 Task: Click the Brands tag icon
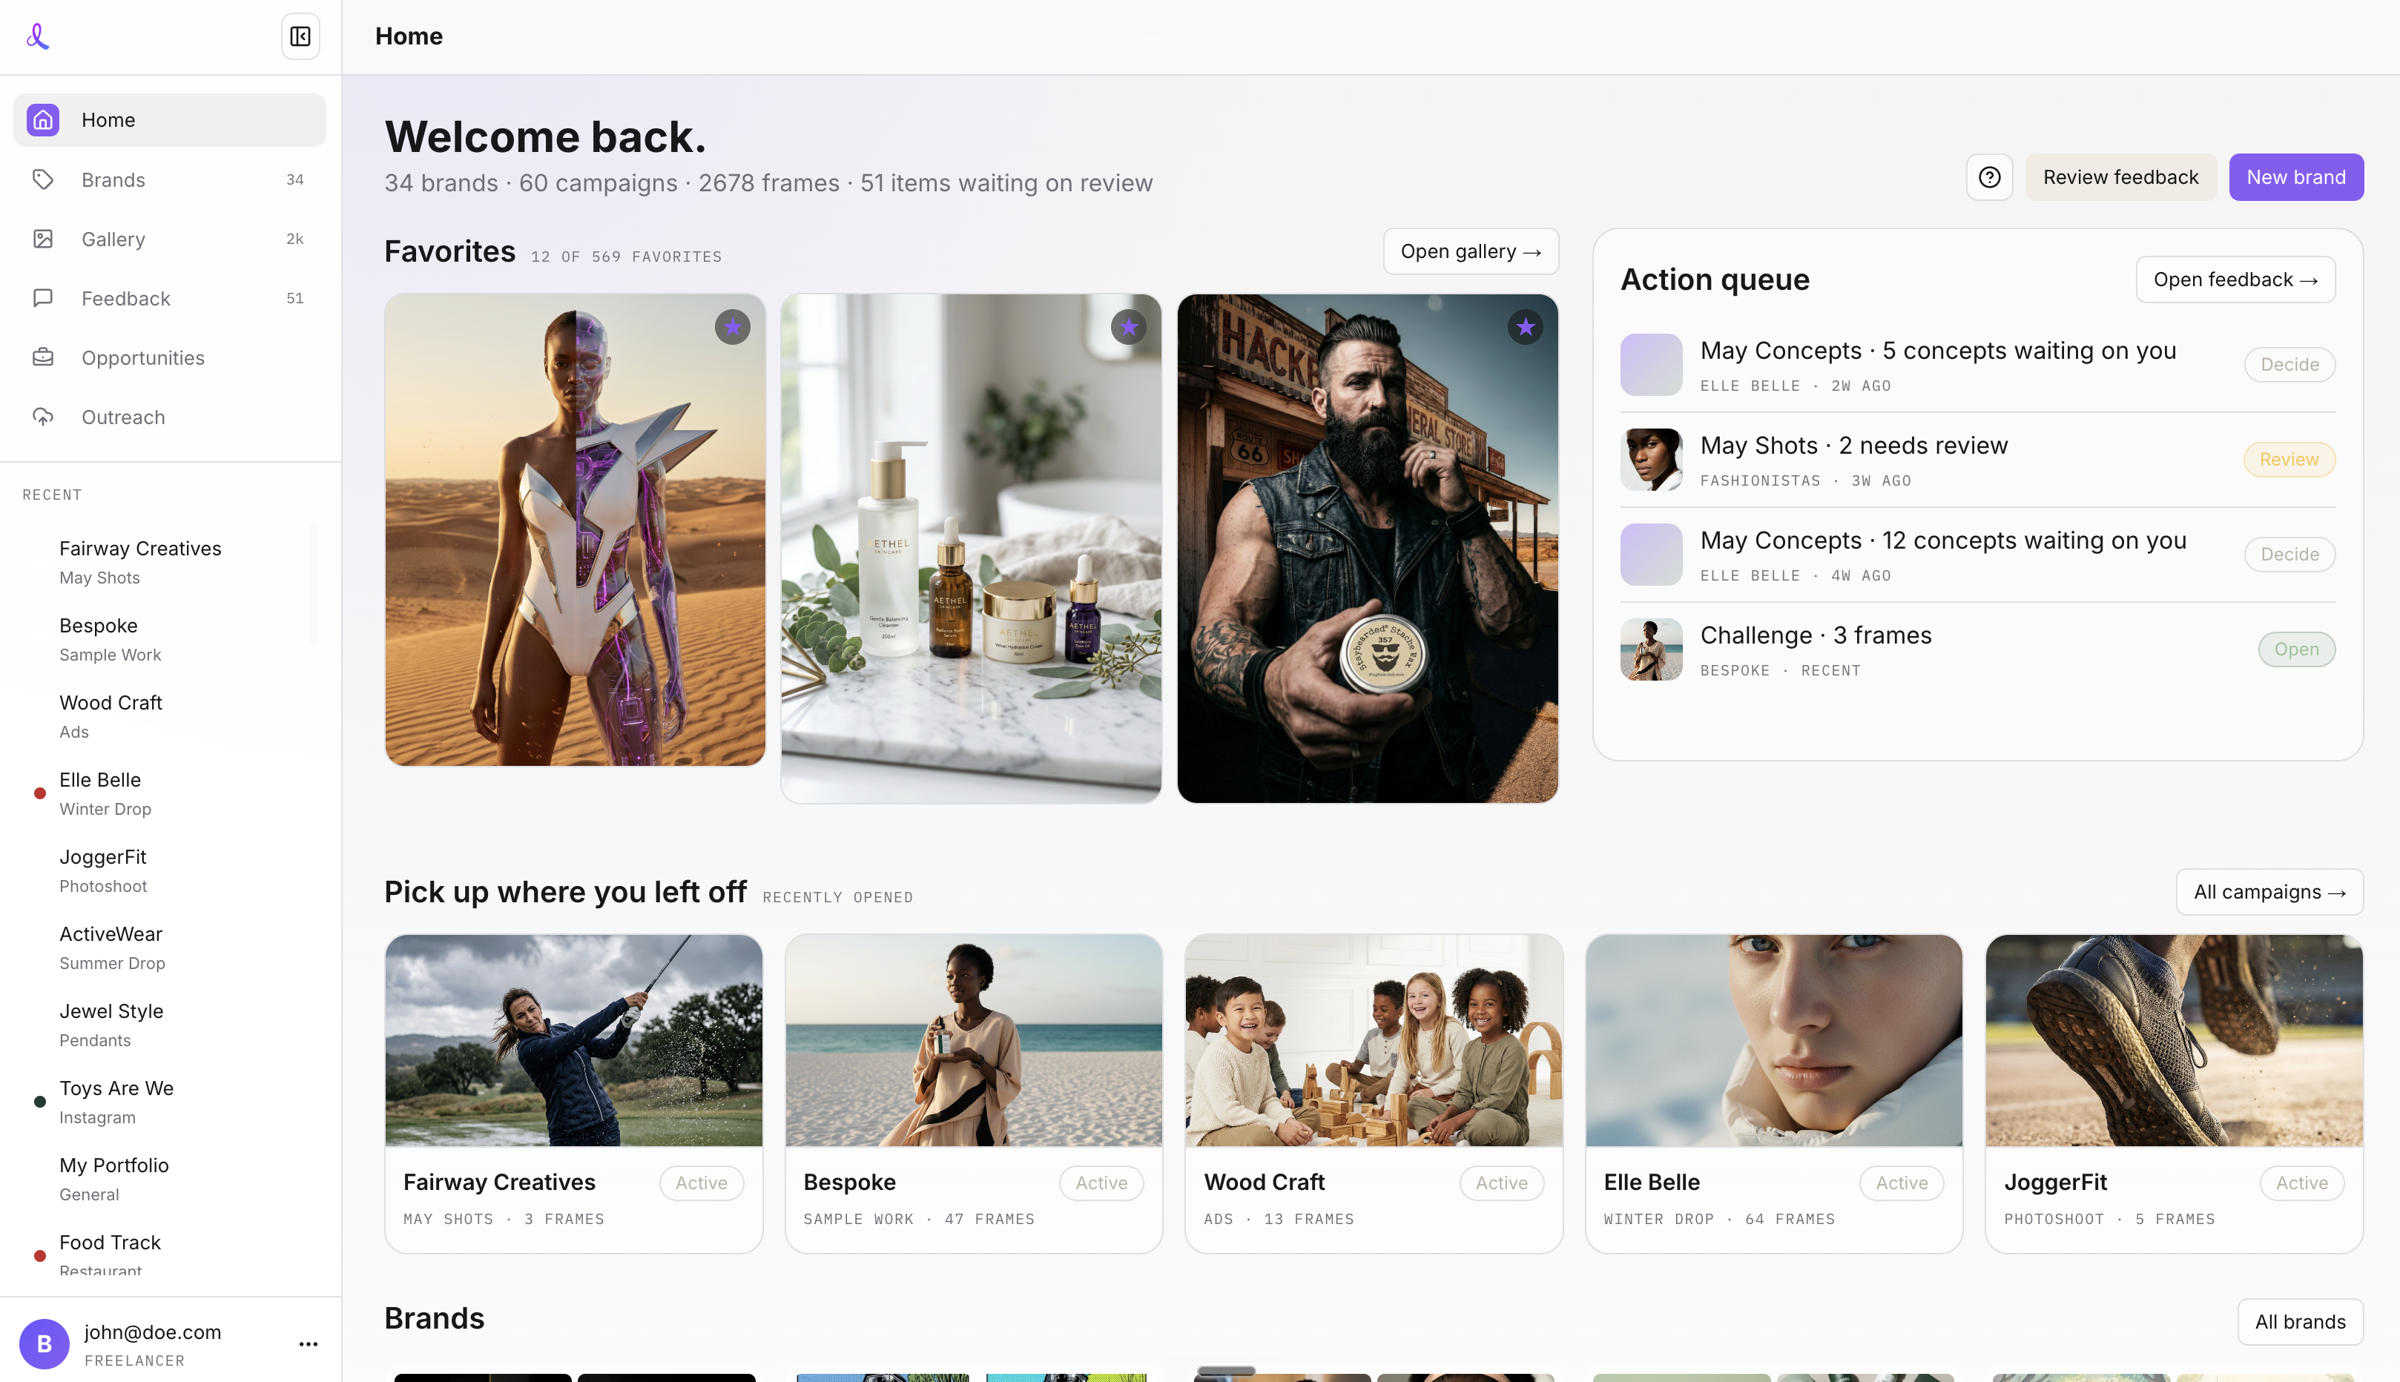pyautogui.click(x=43, y=179)
